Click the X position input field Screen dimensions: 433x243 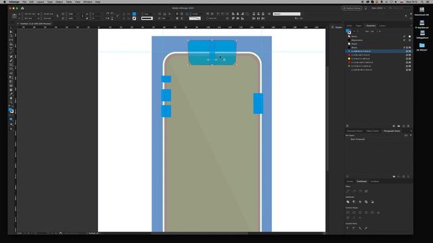30,13
